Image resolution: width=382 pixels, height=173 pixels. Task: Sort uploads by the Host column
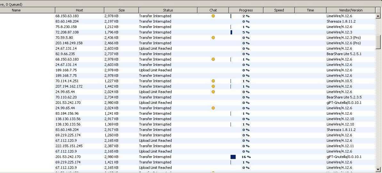[79, 10]
